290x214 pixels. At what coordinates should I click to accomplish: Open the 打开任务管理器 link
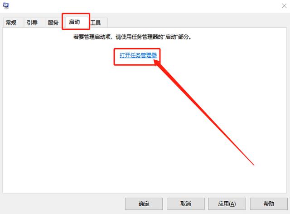(138, 55)
